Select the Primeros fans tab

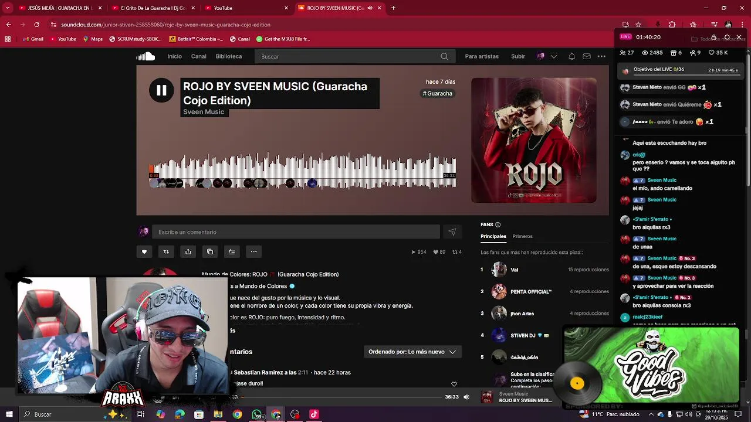point(522,236)
